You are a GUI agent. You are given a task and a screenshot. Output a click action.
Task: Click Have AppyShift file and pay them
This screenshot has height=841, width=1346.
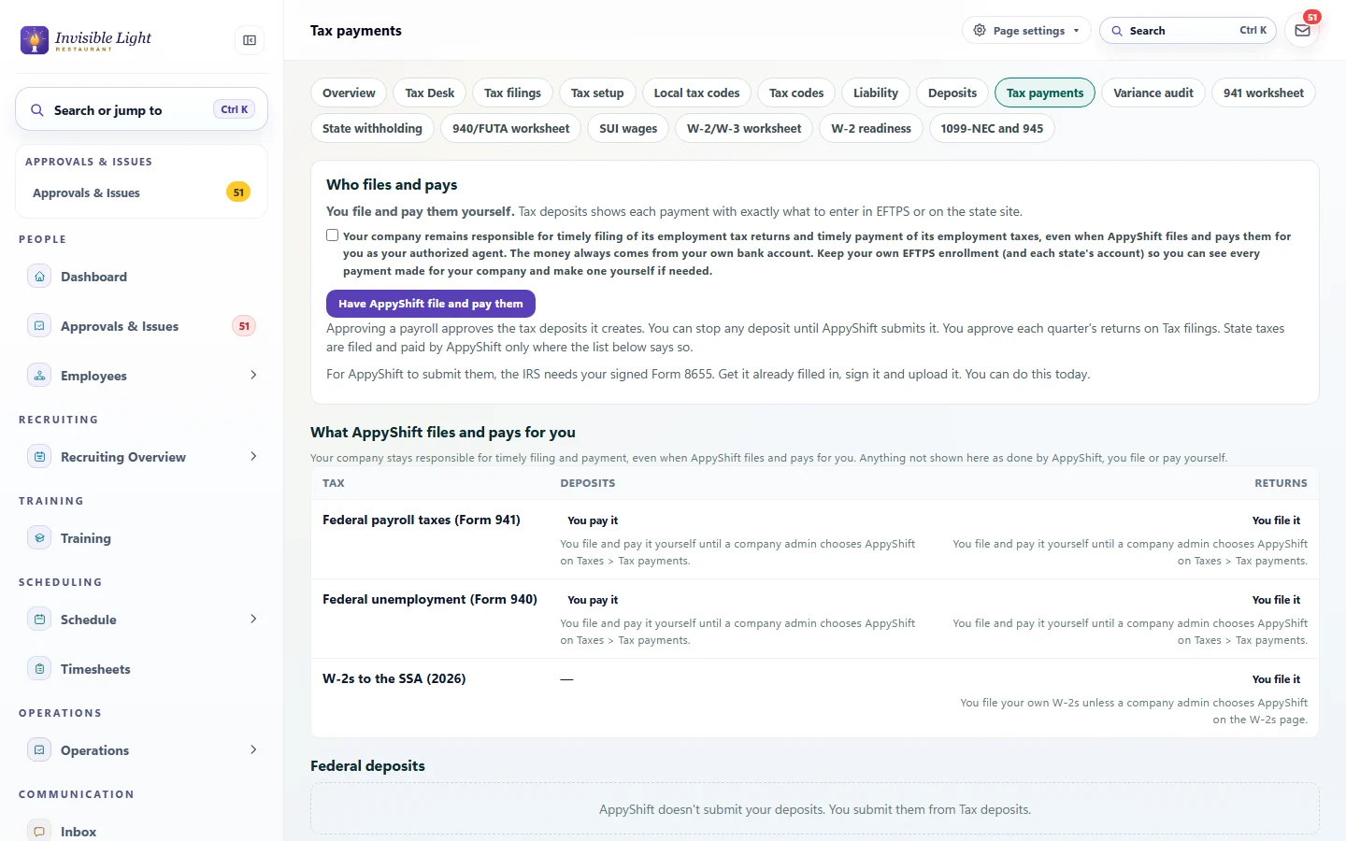pos(431,304)
